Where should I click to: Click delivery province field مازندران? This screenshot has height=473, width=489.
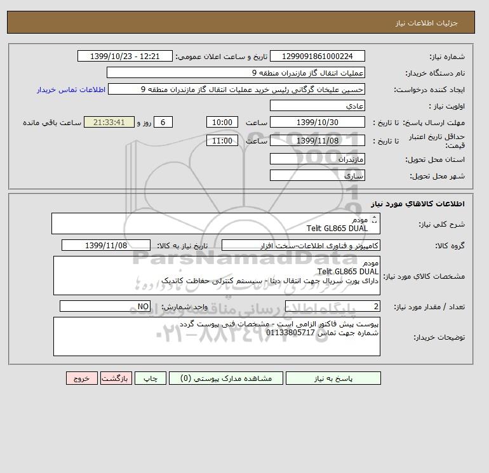pos(317,159)
